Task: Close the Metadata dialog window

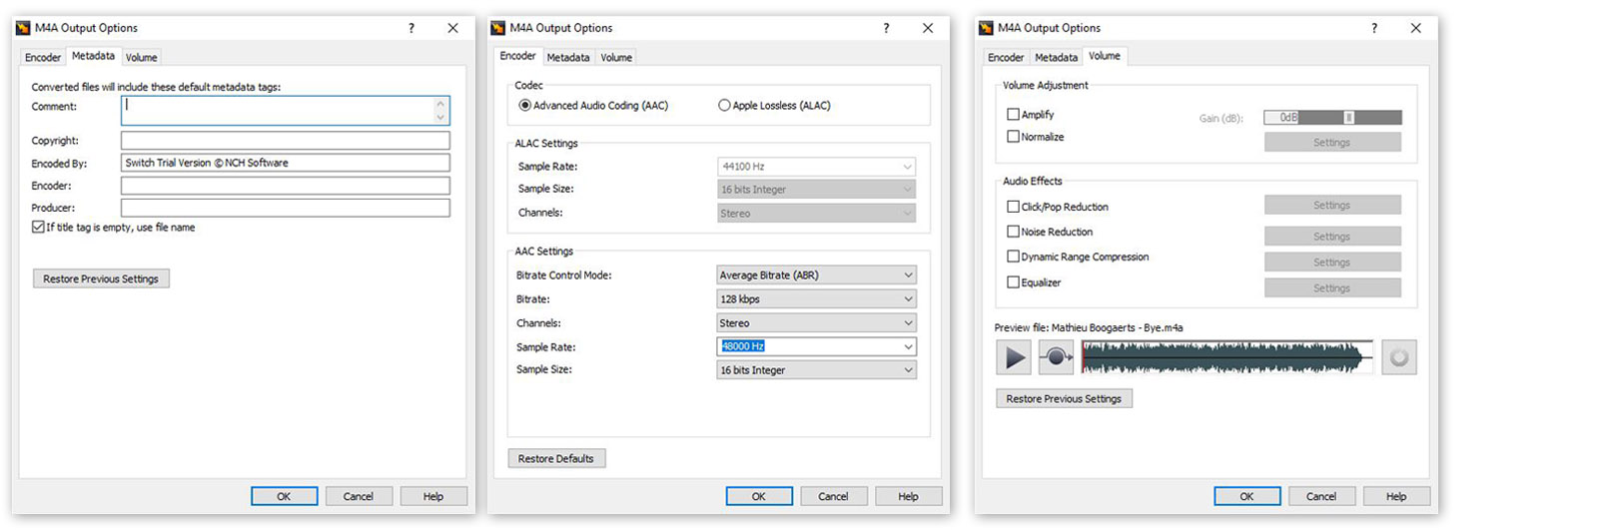Action: [452, 28]
